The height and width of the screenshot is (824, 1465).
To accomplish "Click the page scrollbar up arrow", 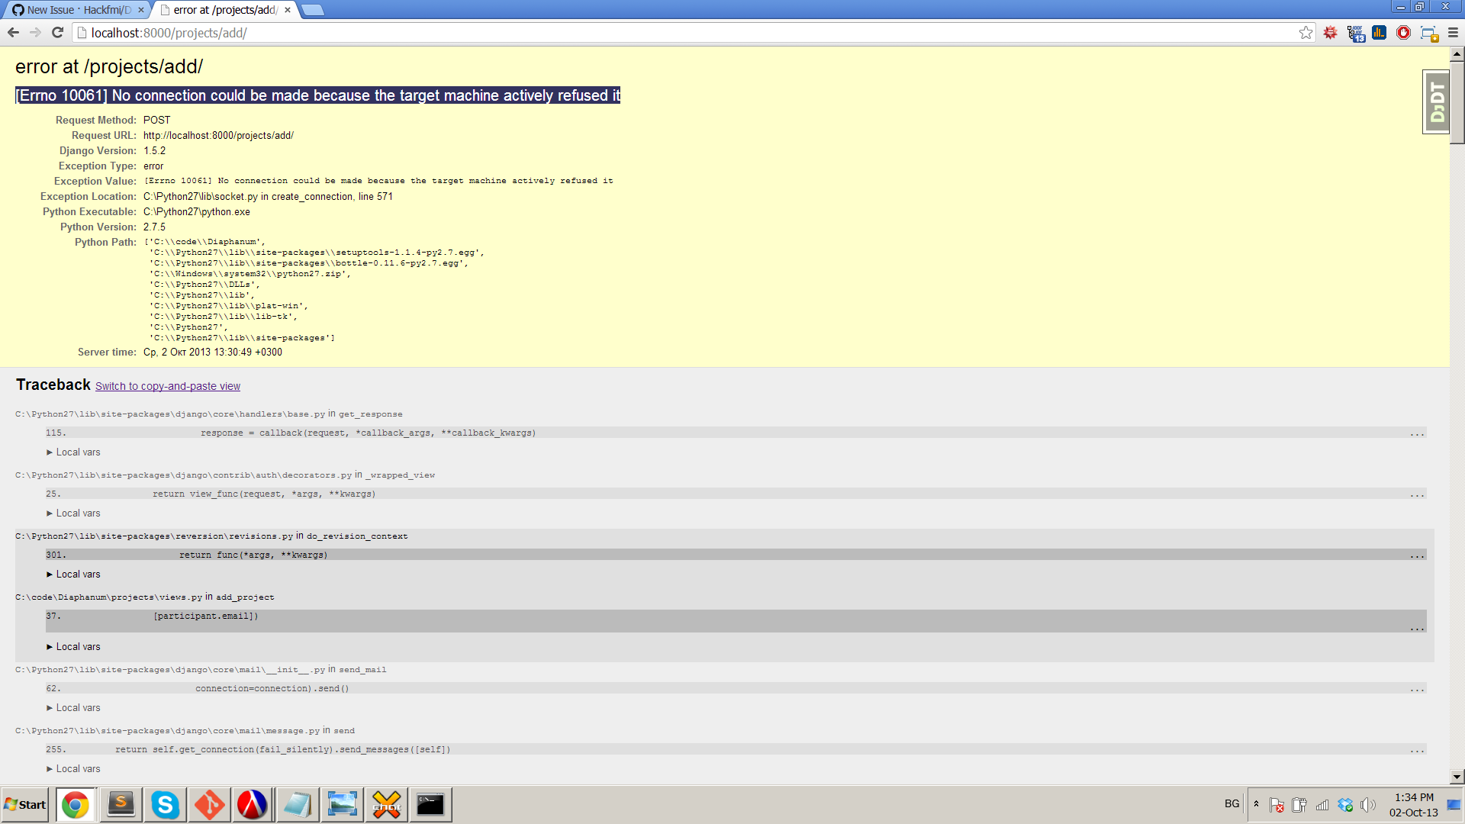I will (x=1457, y=54).
